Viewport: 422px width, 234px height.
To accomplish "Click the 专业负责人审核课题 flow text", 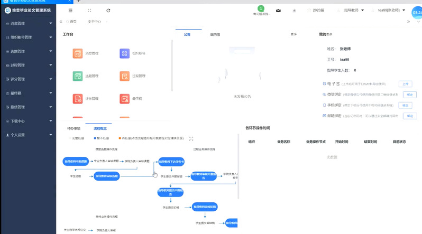I will point(106,161).
